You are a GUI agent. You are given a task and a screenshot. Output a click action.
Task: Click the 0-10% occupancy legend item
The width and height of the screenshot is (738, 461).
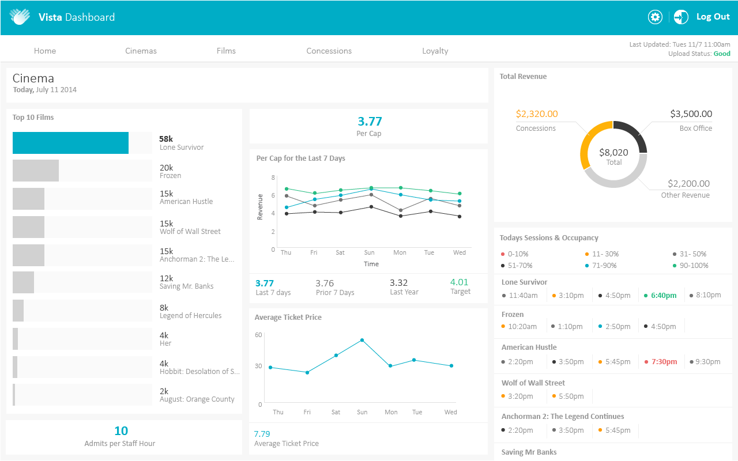tap(515, 254)
